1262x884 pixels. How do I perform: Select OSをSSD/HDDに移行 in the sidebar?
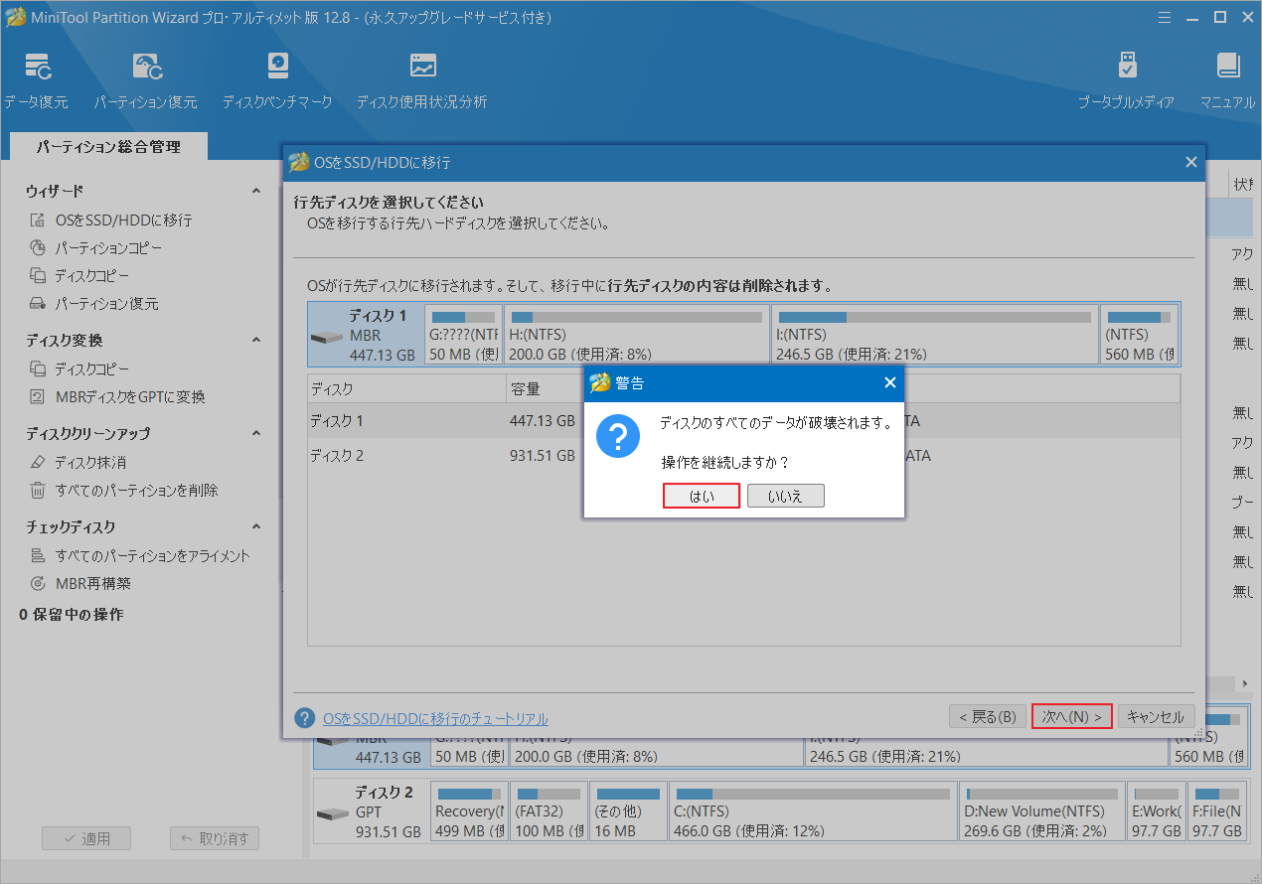click(123, 221)
